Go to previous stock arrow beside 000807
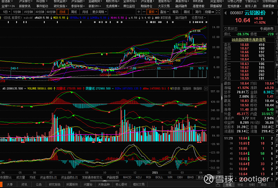Viewport: 278px width, 188px height. point(225,13)
